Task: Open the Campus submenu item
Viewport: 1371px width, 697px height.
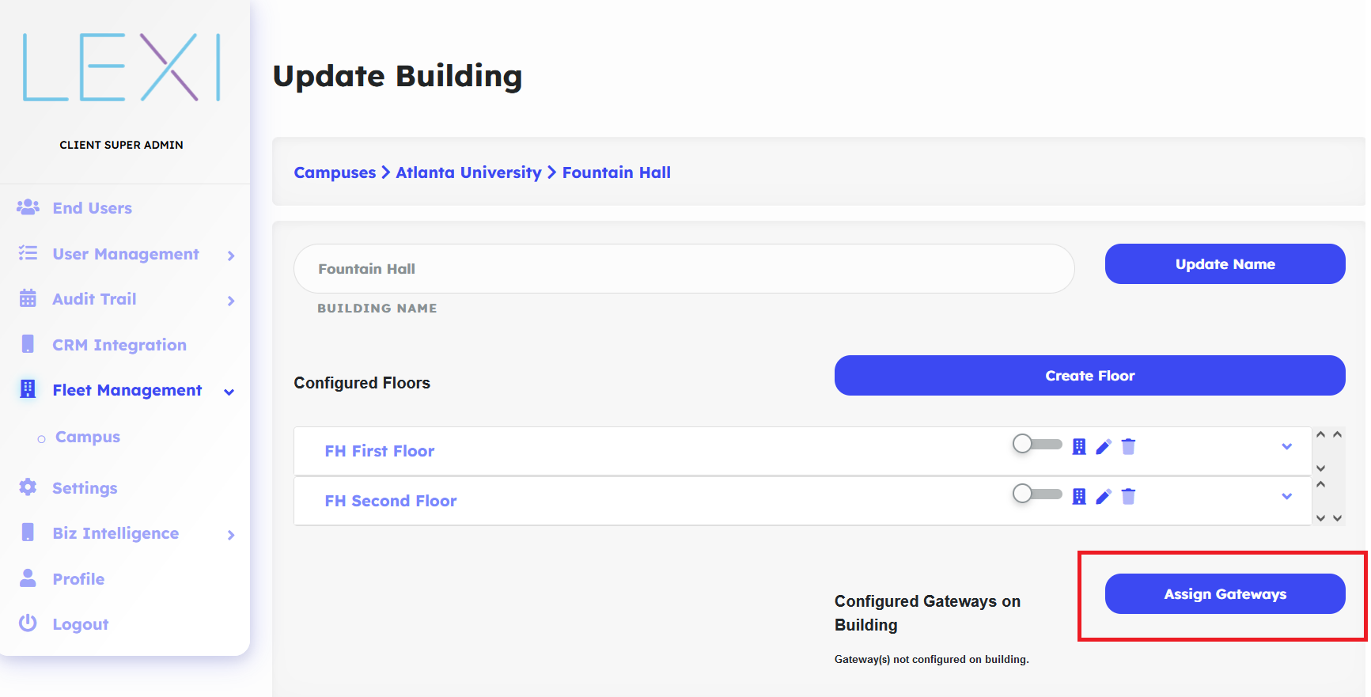Action: (x=88, y=437)
